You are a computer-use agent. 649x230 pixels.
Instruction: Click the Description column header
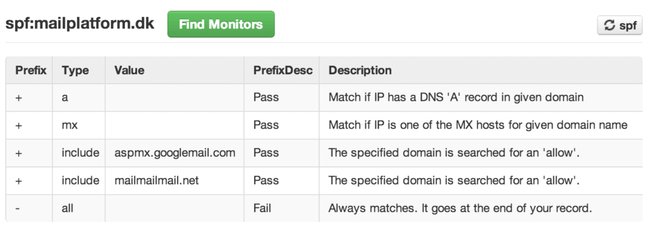coord(360,70)
